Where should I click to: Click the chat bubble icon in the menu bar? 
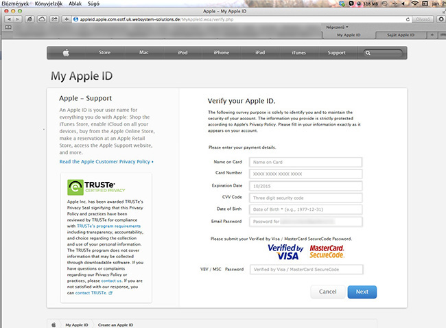tap(351, 3)
